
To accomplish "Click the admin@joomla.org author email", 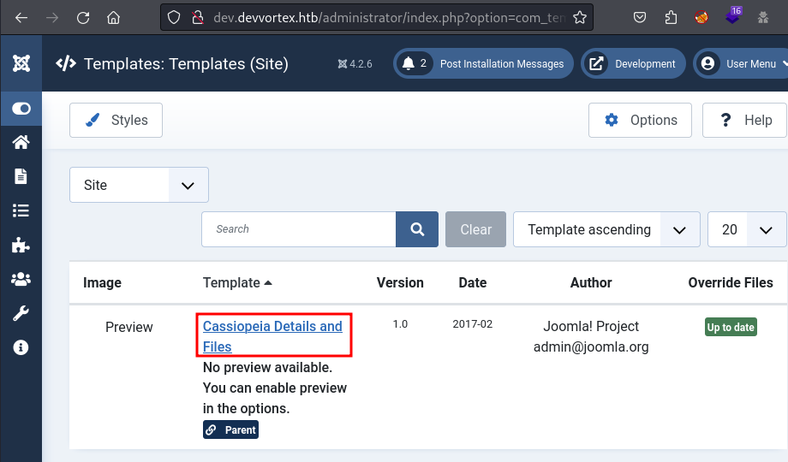I will click(x=591, y=347).
